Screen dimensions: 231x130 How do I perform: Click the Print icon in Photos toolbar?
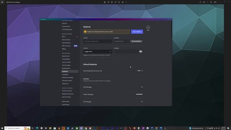(x=123, y=2)
